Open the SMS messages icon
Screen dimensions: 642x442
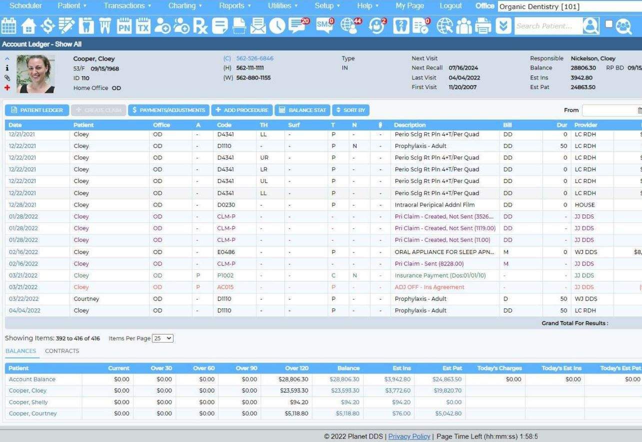click(324, 25)
